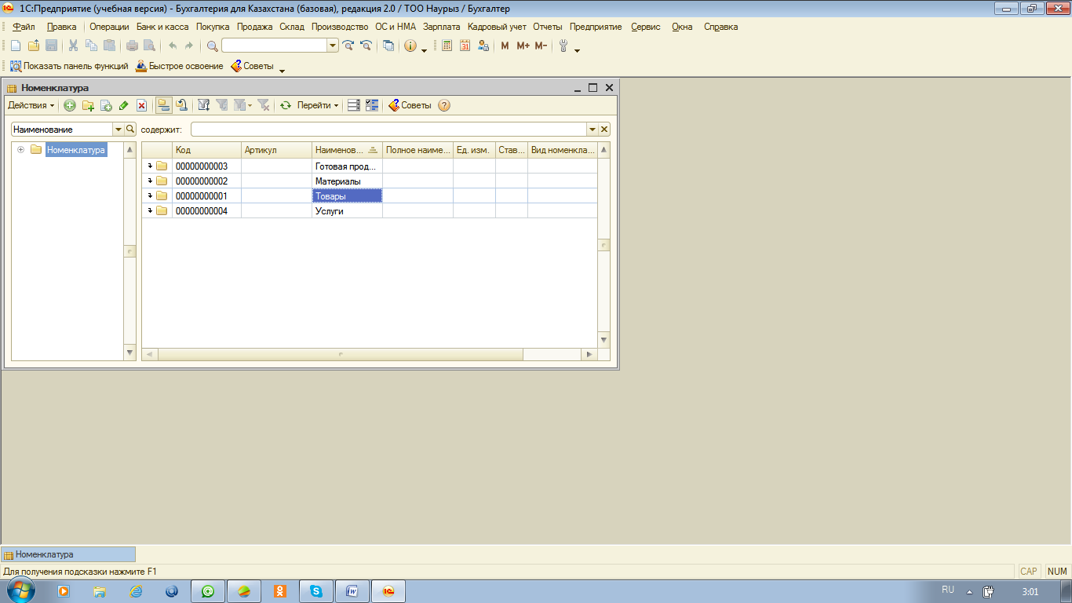Viewport: 1072px width, 603px height.
Task: Toggle the checklist list view icon
Action: [372, 105]
